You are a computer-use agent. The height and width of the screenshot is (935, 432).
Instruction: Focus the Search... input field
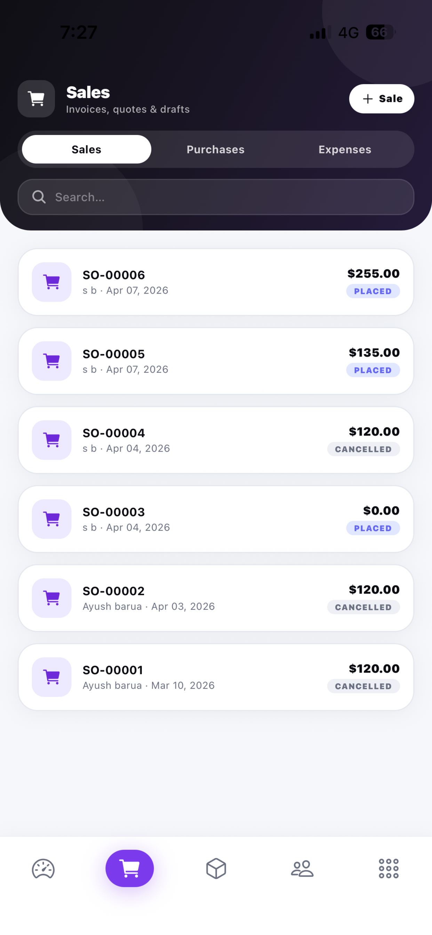coord(216,197)
